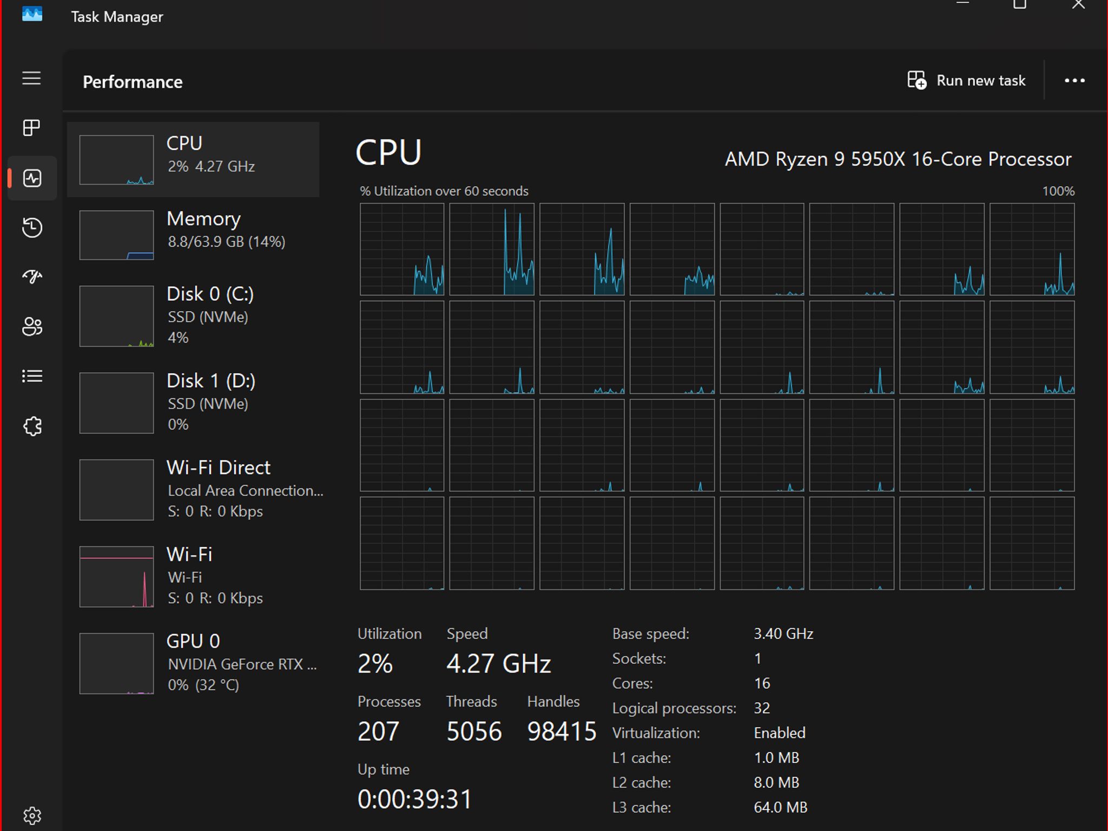The image size is (1108, 831).
Task: Click the Up time value 0:00:39:31
Action: [415, 799]
